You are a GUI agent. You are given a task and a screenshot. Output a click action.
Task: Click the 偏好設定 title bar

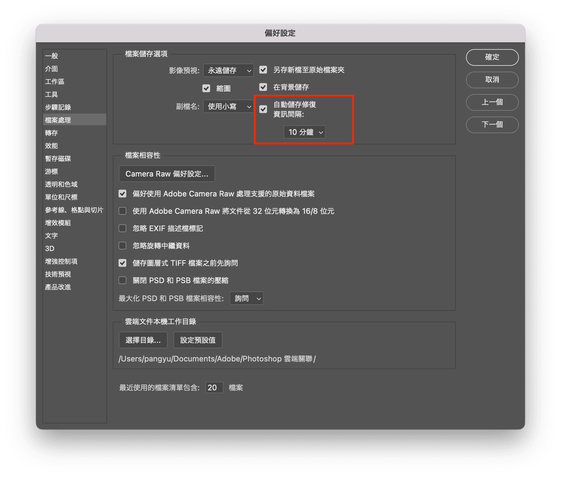(x=280, y=33)
